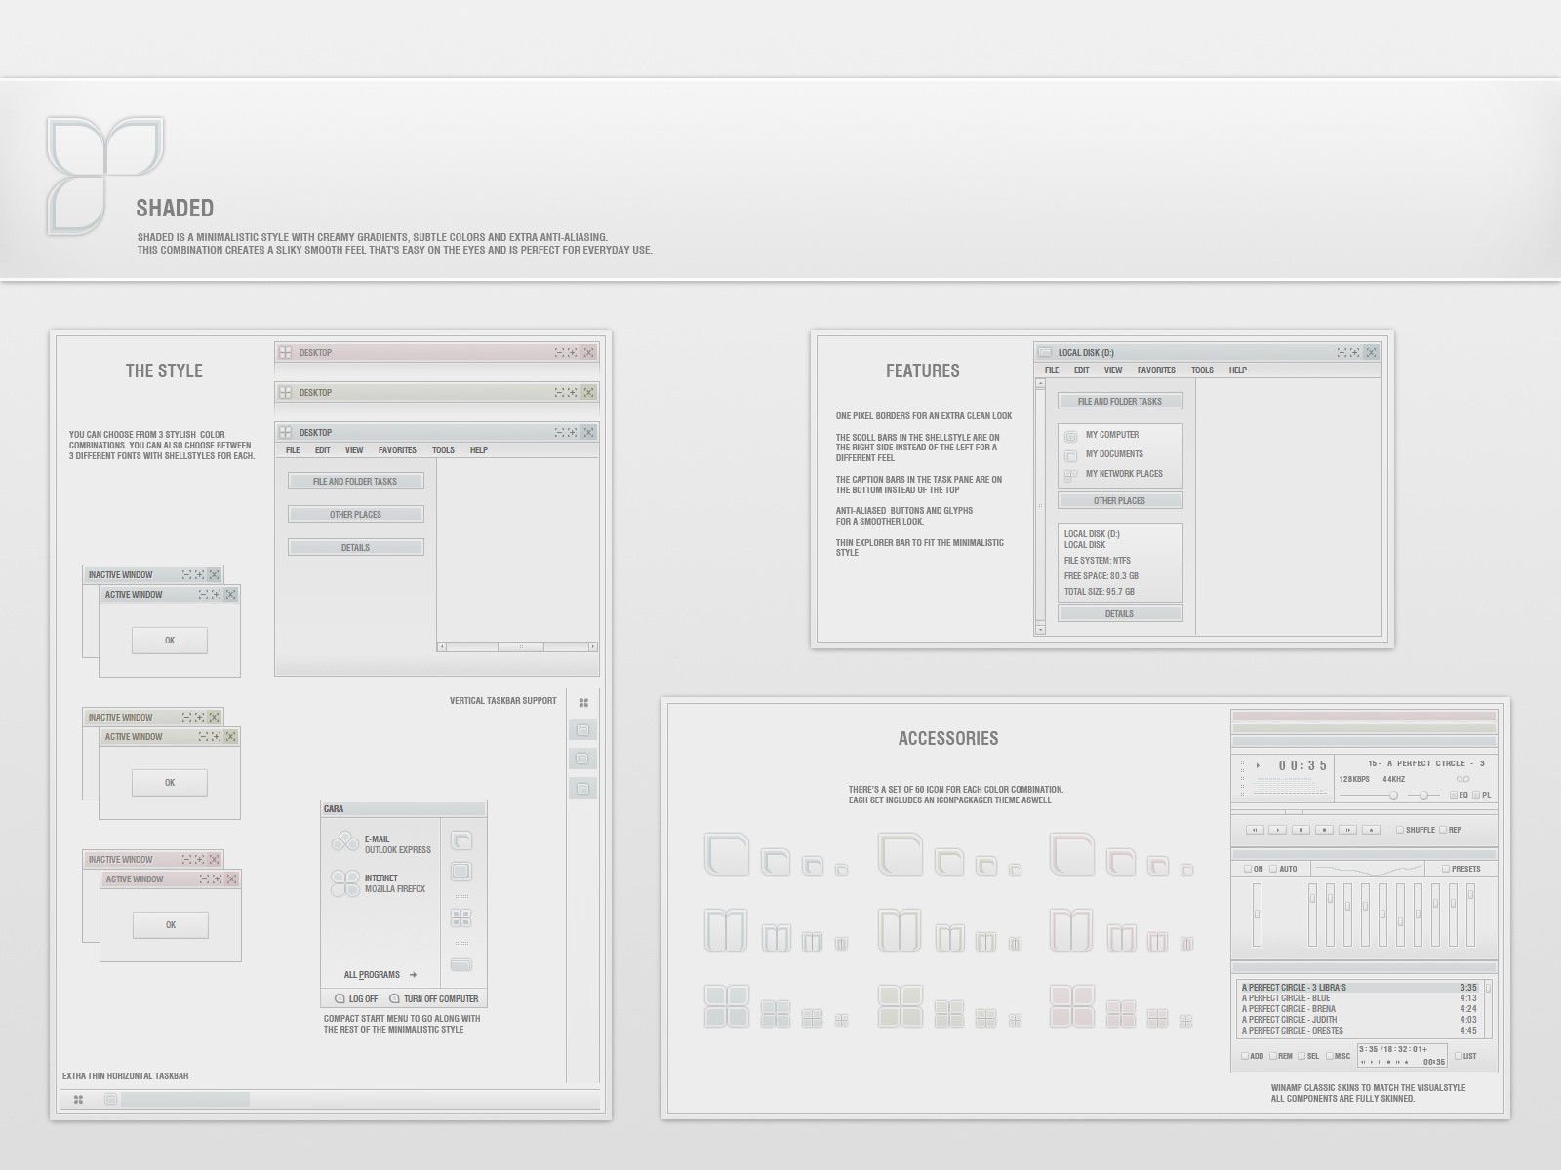Image resolution: width=1561 pixels, height=1170 pixels.
Task: Click the playlist ADD checkbox
Action: [x=1245, y=1056]
